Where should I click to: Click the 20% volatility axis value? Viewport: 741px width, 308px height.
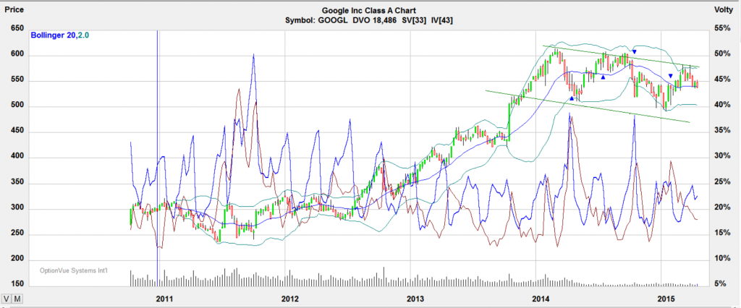[723, 208]
